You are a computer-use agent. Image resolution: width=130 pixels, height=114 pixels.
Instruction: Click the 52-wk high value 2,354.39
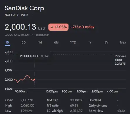(x=76, y=111)
